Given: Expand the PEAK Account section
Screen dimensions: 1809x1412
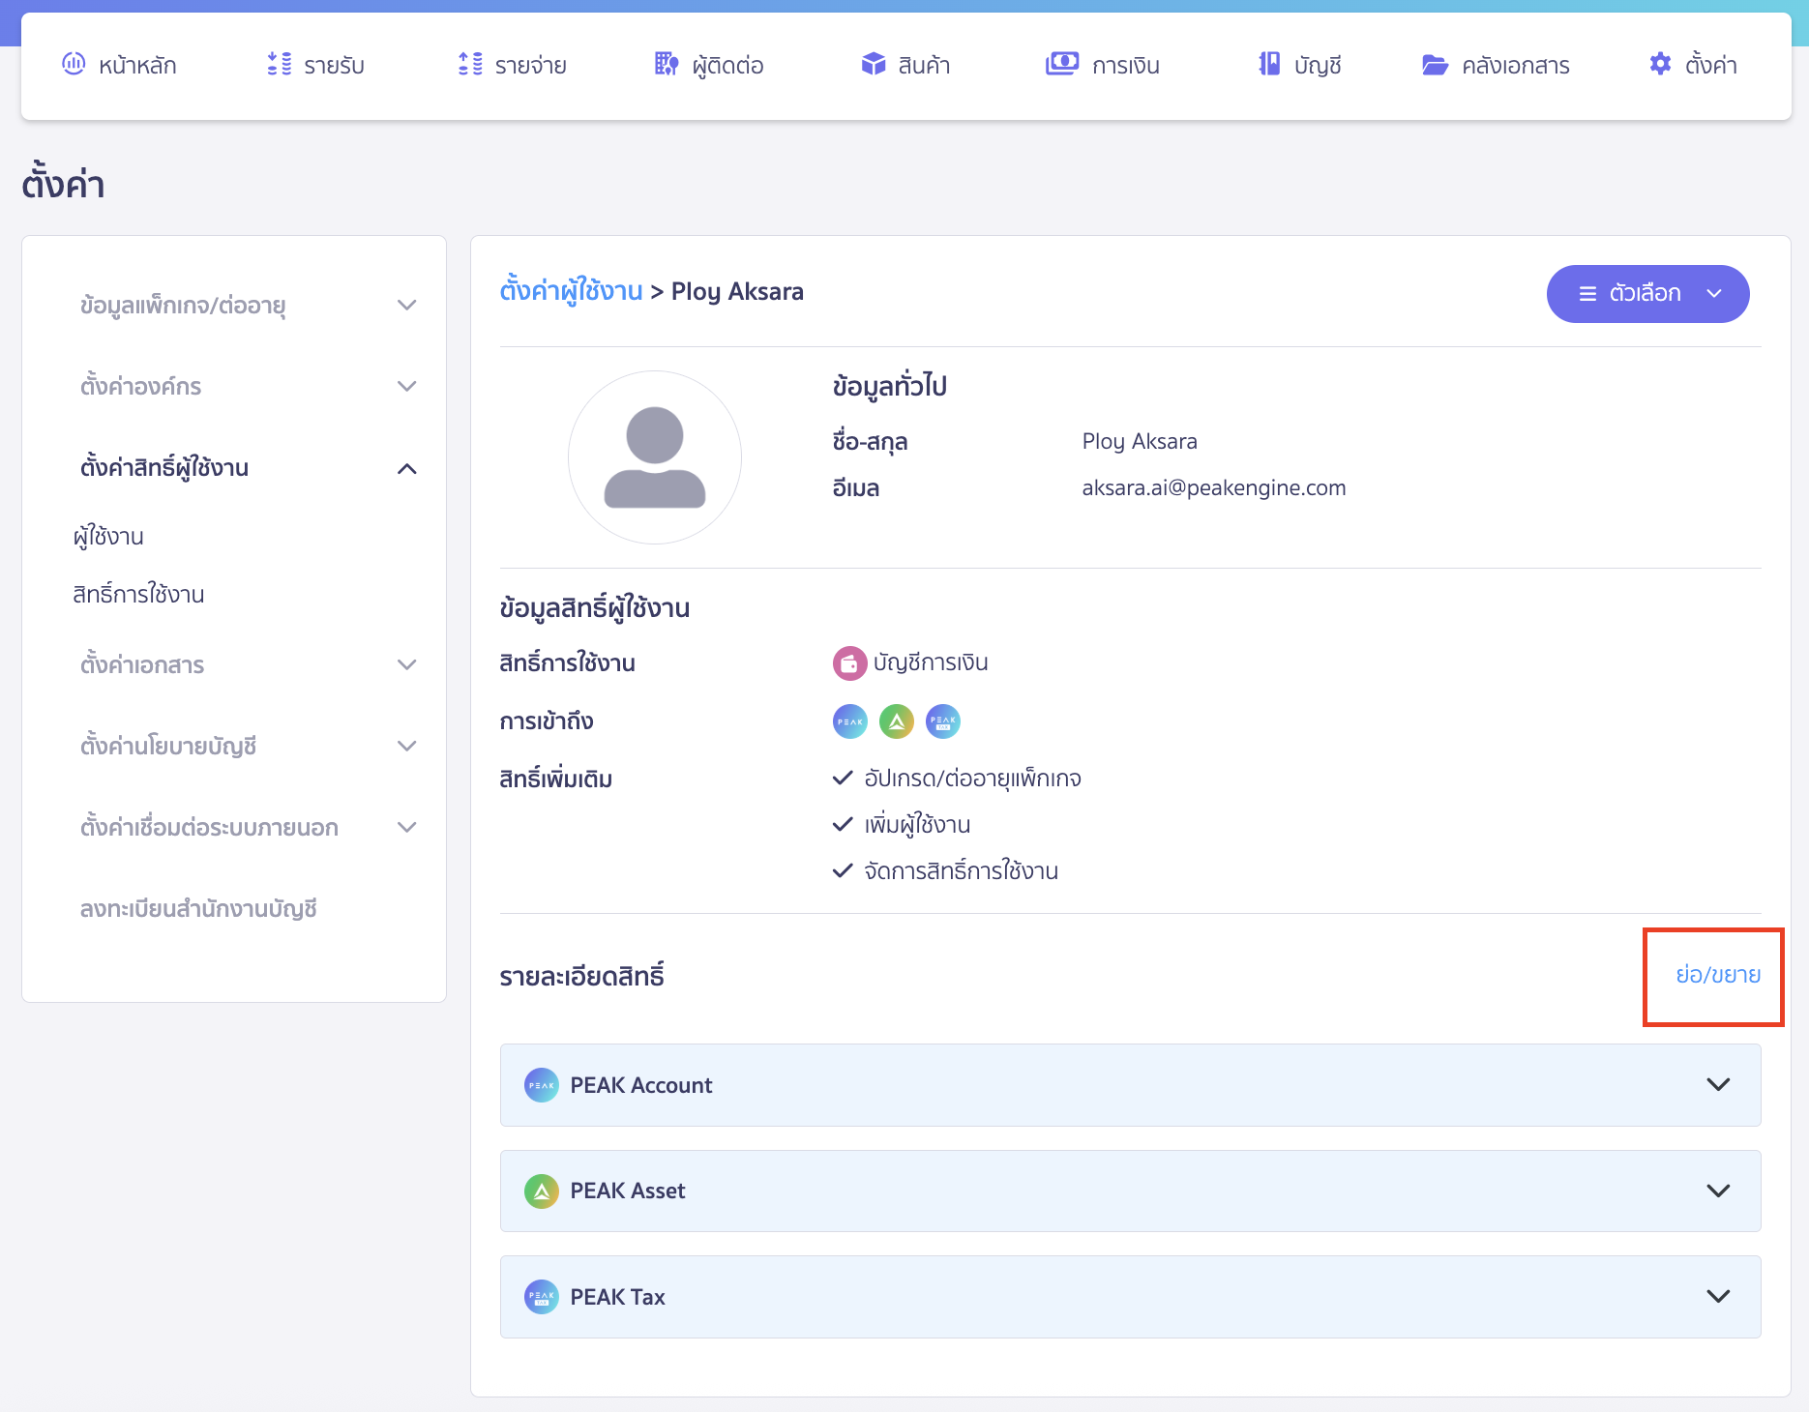Looking at the screenshot, I should coord(1717,1084).
